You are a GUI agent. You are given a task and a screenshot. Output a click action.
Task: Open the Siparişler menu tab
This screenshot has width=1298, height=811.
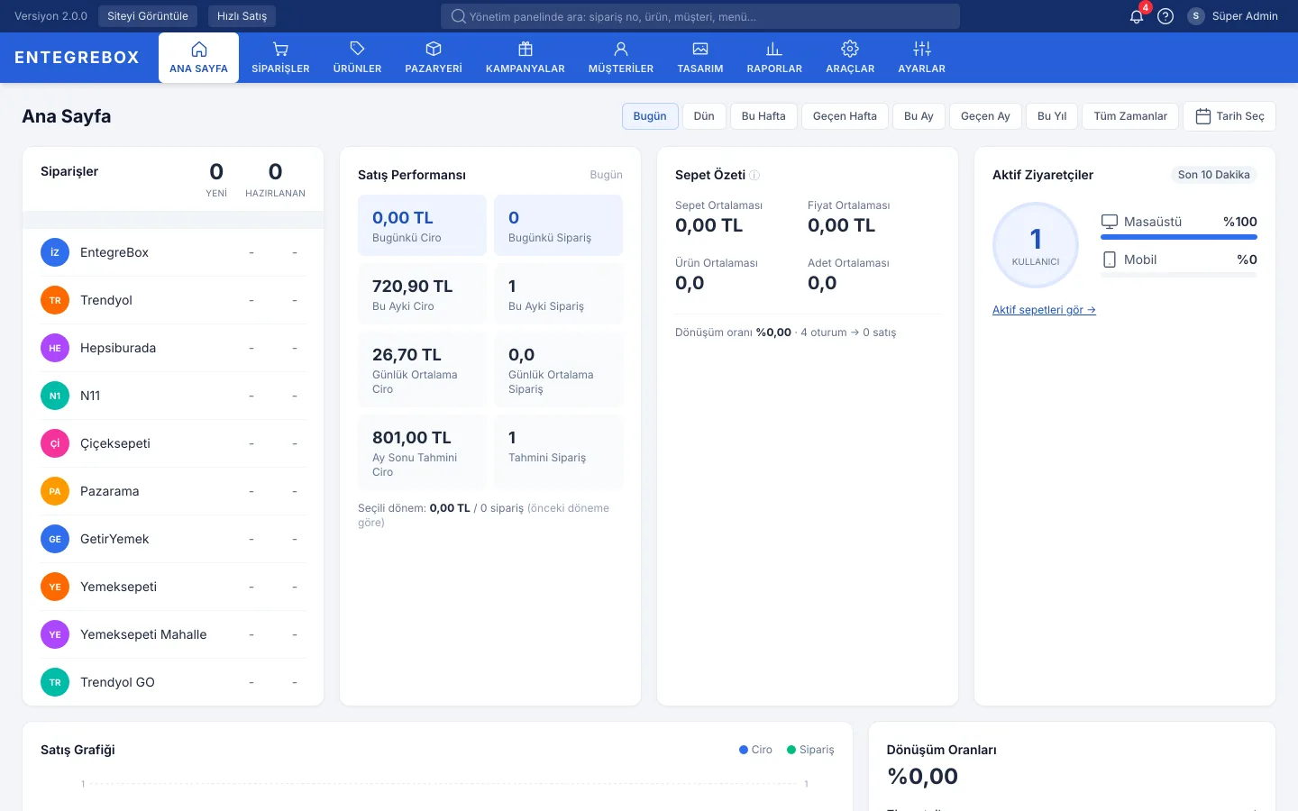tap(280, 58)
